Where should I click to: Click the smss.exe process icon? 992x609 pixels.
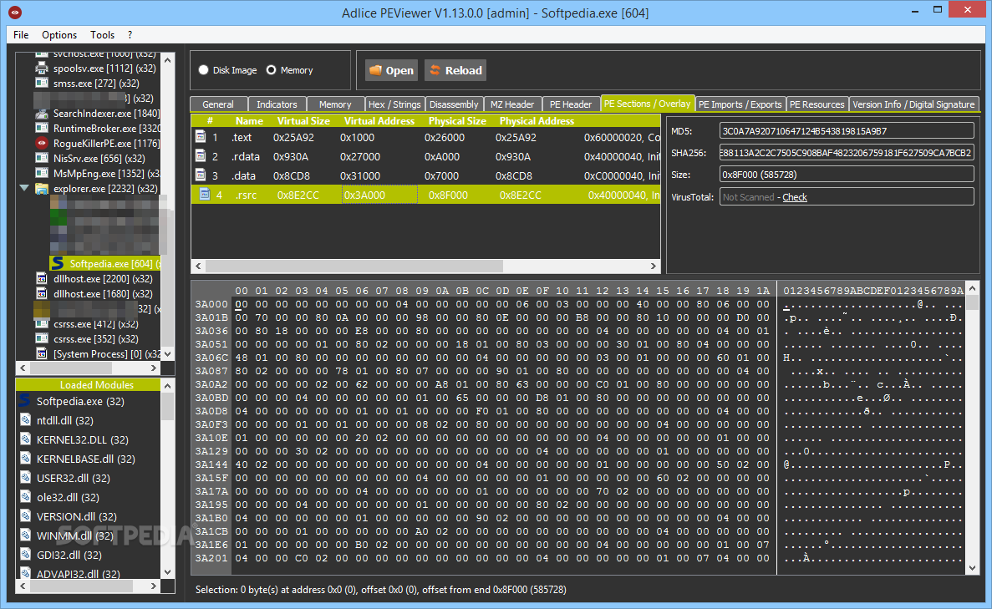tap(42, 83)
